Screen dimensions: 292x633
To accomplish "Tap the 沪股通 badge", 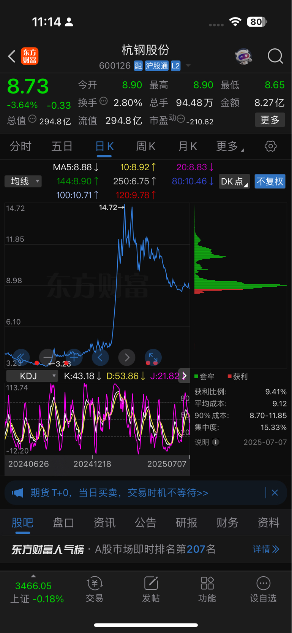I will coord(156,66).
